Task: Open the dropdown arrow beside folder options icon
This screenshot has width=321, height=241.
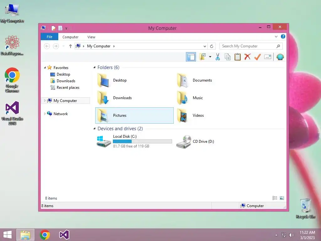Action: (210, 57)
